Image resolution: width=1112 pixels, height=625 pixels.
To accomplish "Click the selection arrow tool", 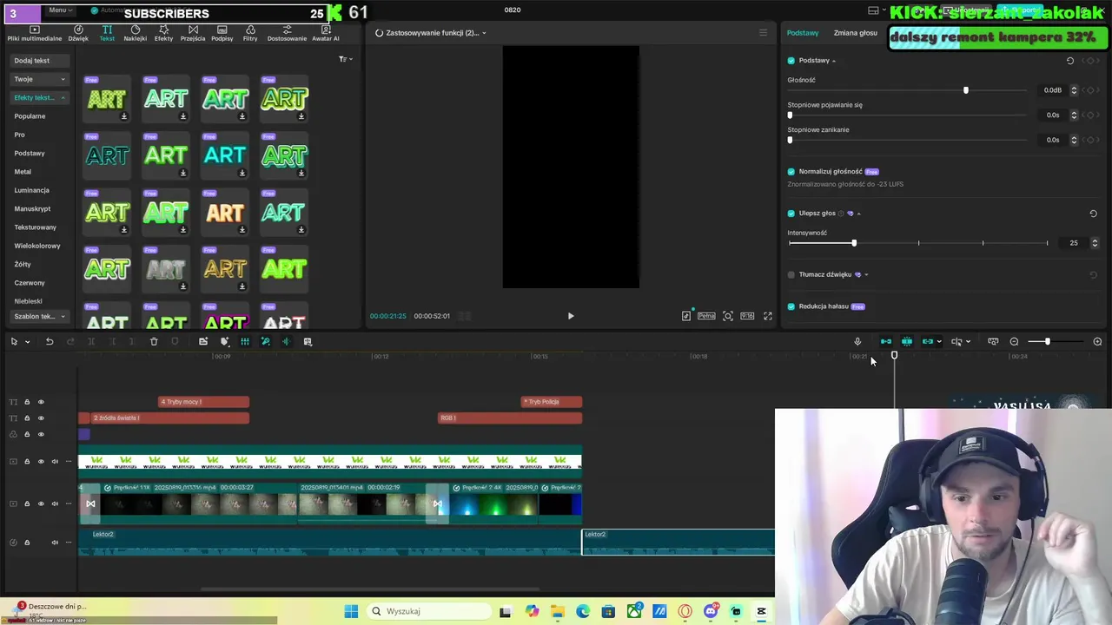I will (14, 341).
